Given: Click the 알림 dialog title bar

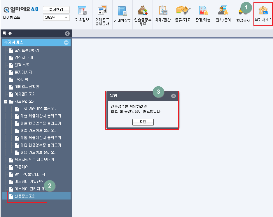Looking at the screenshot, I should (143, 96).
